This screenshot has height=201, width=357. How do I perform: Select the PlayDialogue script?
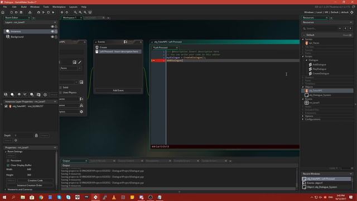coord(319,69)
